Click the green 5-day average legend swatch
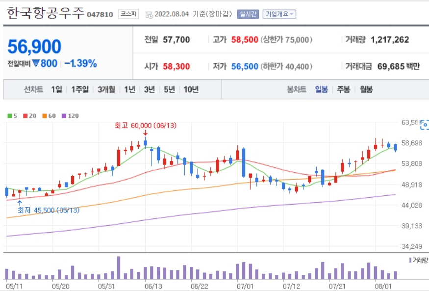429x291 pixels. click(10, 116)
